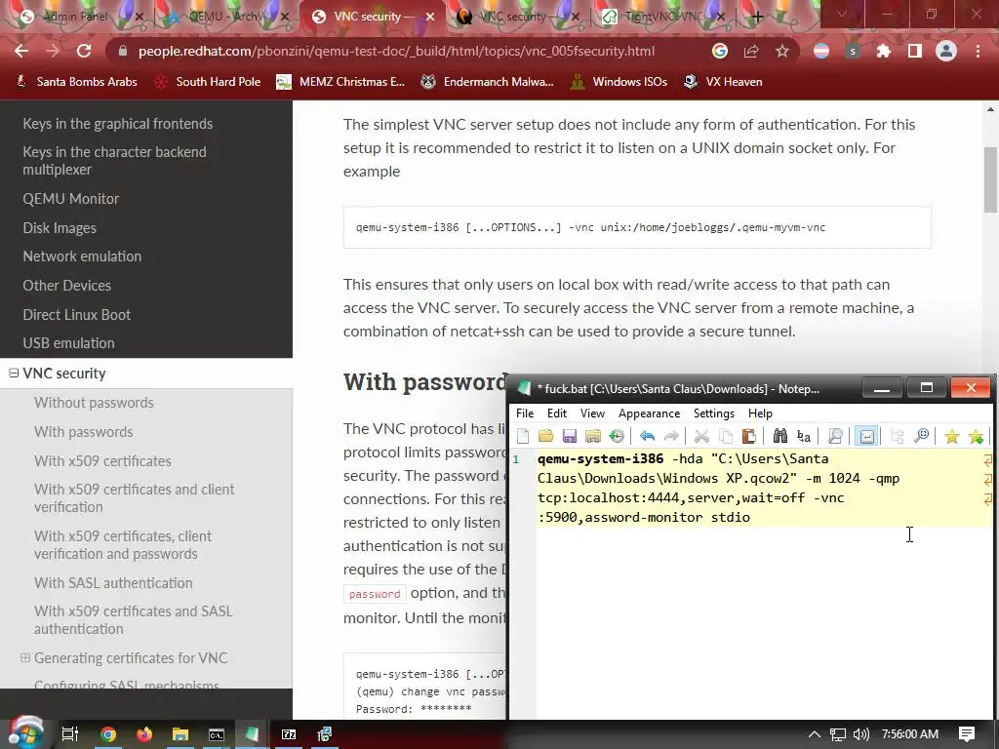This screenshot has width=999, height=749.
Task: Open the Command Prompt taskbar icon
Action: click(217, 734)
